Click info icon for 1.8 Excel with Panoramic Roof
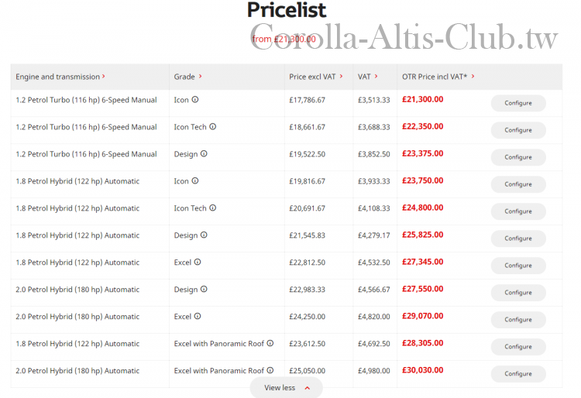Screen dimensions: 581x398 point(270,343)
